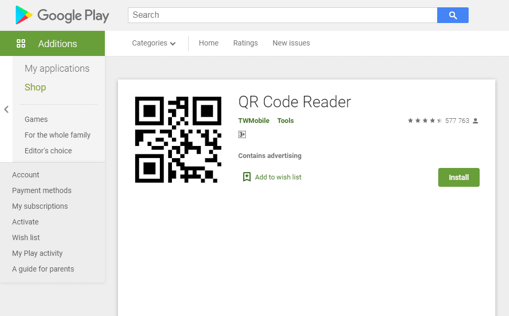Open My applications in sidebar
The height and width of the screenshot is (316, 509).
(57, 69)
